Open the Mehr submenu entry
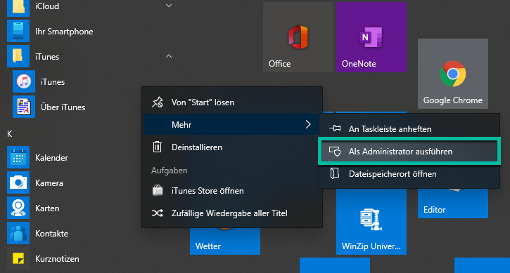Screen dimensions: 510x273 click(x=232, y=124)
